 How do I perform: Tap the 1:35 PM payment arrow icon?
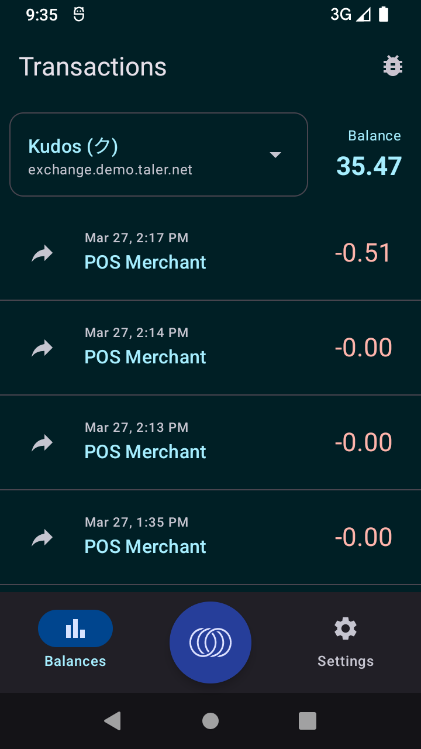(42, 538)
